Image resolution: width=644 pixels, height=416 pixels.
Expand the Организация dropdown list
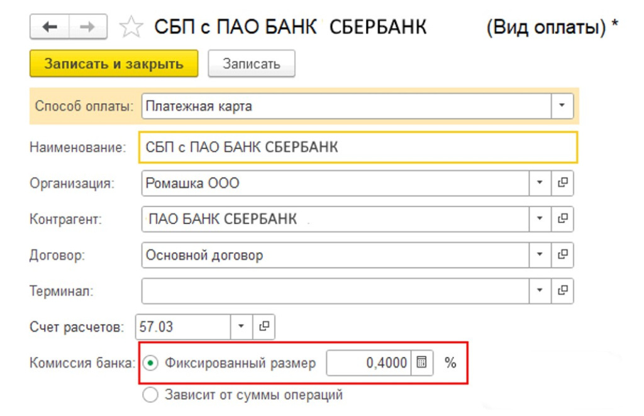(540, 183)
